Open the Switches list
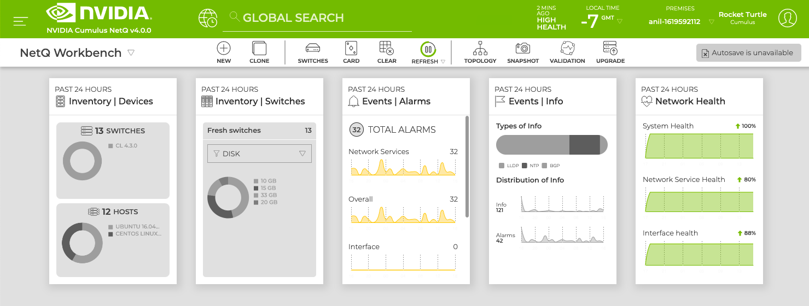 point(313,52)
